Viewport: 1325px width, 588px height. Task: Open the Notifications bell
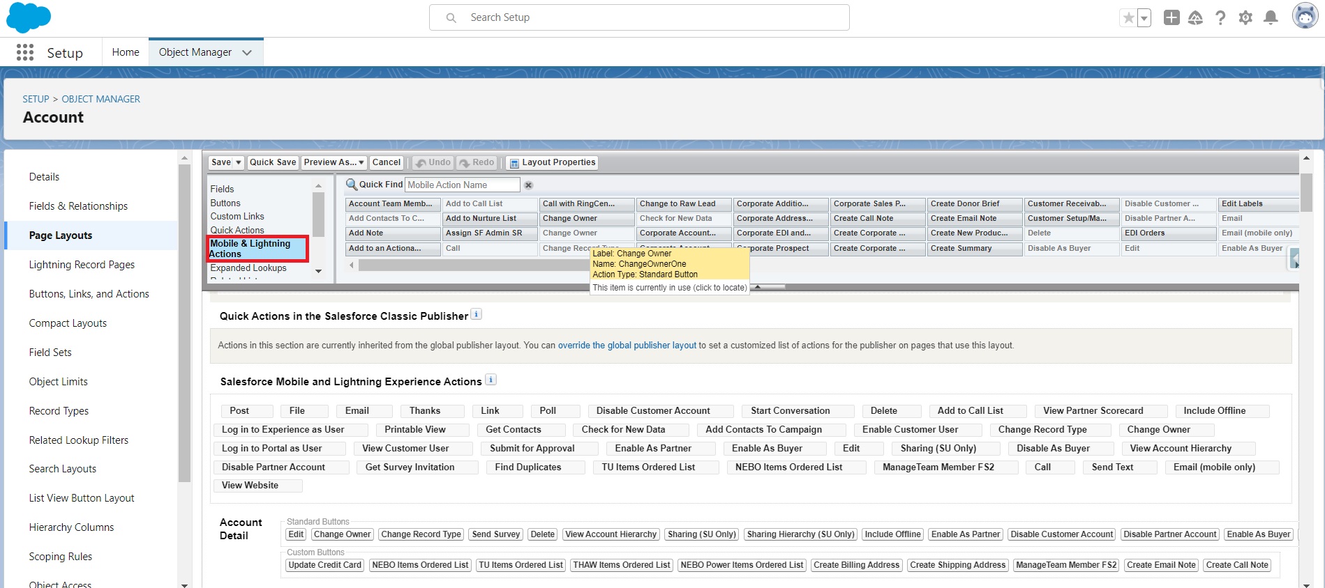pyautogui.click(x=1271, y=18)
